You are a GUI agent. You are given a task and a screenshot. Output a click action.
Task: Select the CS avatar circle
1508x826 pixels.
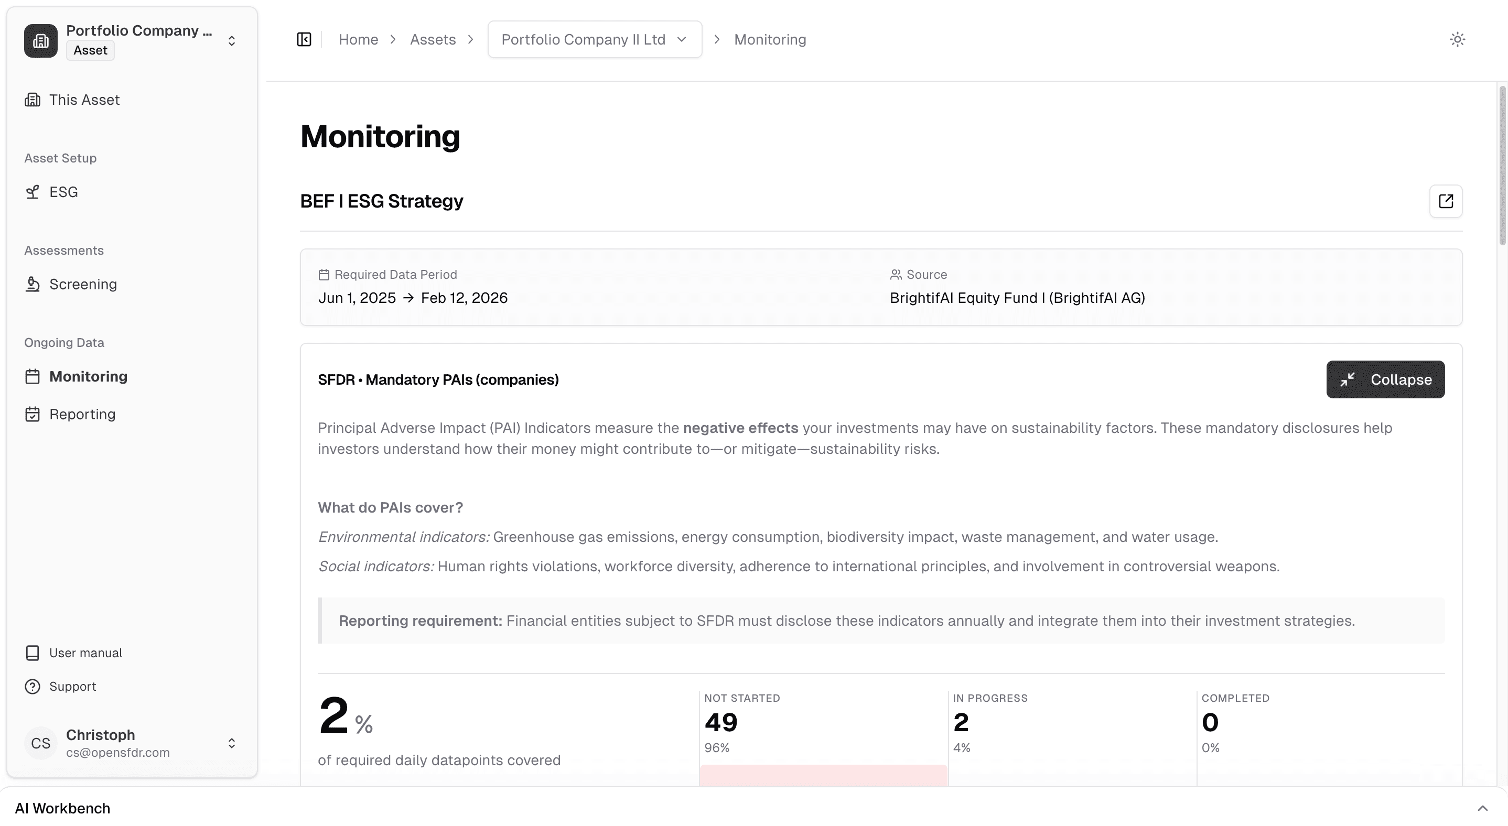coord(40,743)
